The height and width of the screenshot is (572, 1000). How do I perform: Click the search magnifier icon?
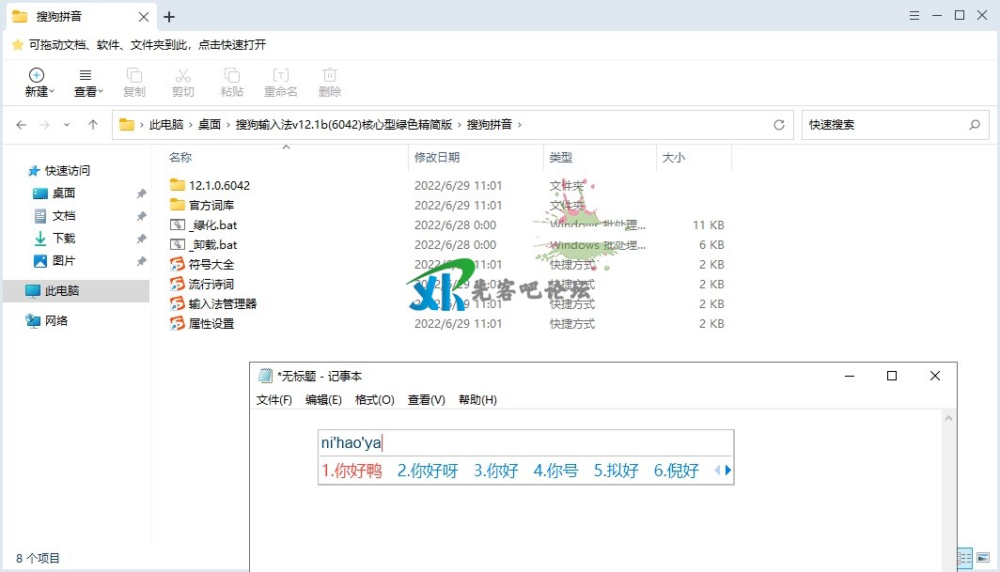pos(975,125)
